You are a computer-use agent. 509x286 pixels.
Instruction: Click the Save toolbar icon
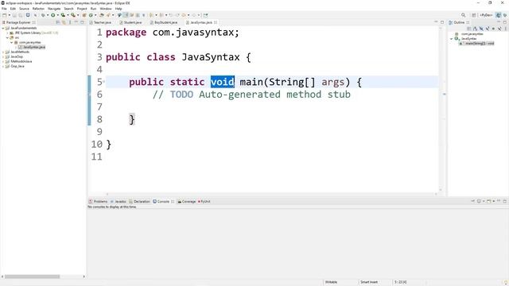pyautogui.click(x=14, y=15)
